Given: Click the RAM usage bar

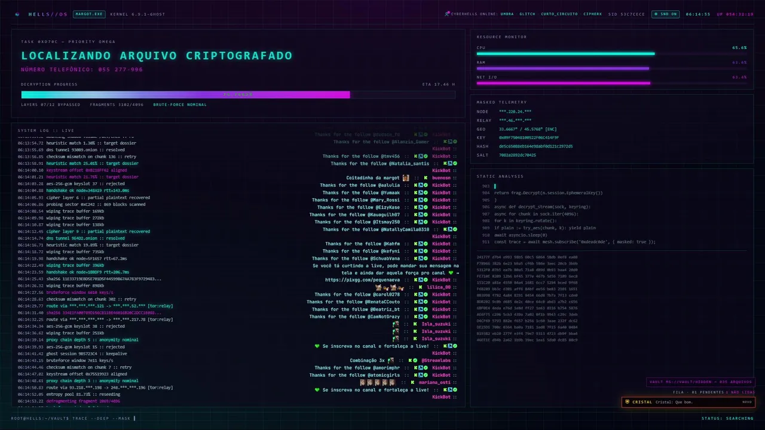Looking at the screenshot, I should [611, 68].
